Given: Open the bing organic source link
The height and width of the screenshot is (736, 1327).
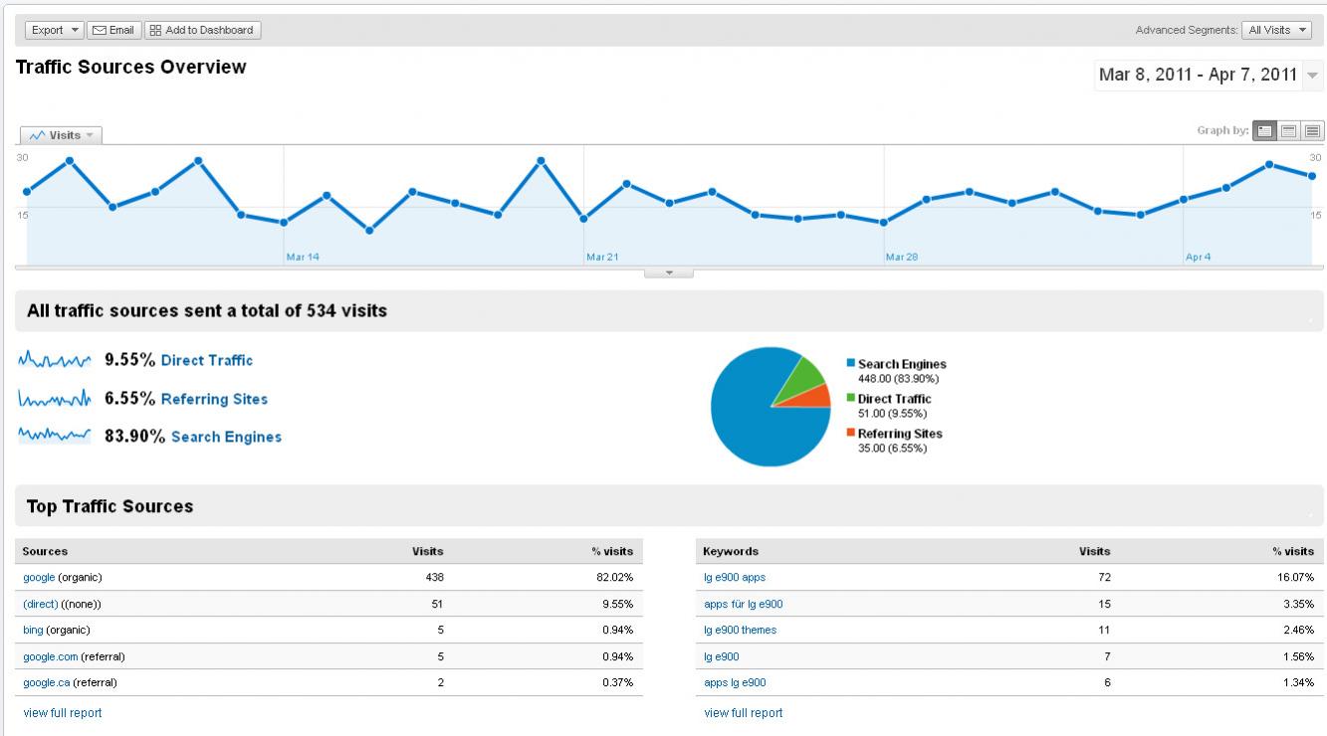Looking at the screenshot, I should [x=33, y=631].
